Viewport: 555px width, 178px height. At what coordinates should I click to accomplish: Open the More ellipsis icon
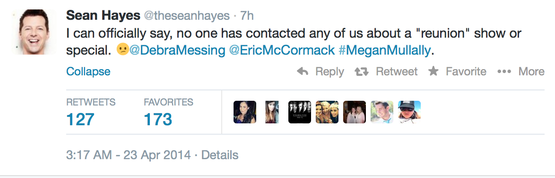click(504, 72)
